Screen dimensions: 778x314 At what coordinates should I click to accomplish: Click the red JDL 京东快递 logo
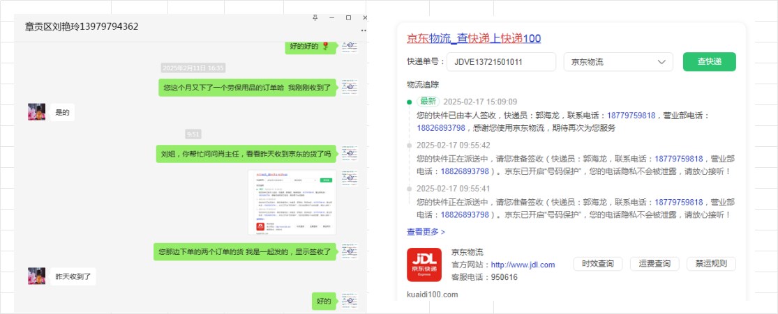424,265
